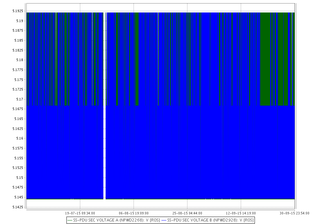
Task: Click y-axis value 5.1775
Action: point(18,70)
